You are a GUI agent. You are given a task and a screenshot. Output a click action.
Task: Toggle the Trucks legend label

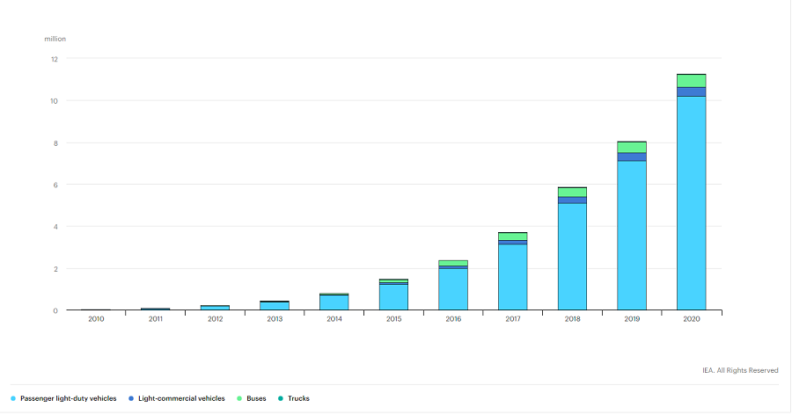coord(298,398)
